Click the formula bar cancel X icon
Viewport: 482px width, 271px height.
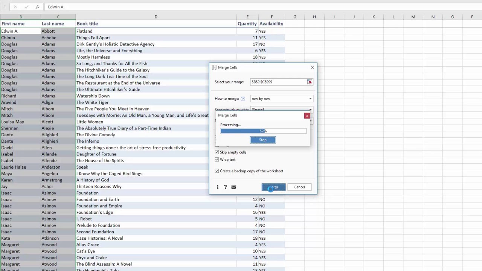[x=15, y=7]
